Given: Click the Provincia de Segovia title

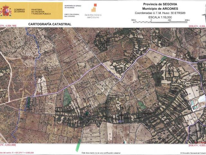Looking at the screenshot, I should [153, 4].
